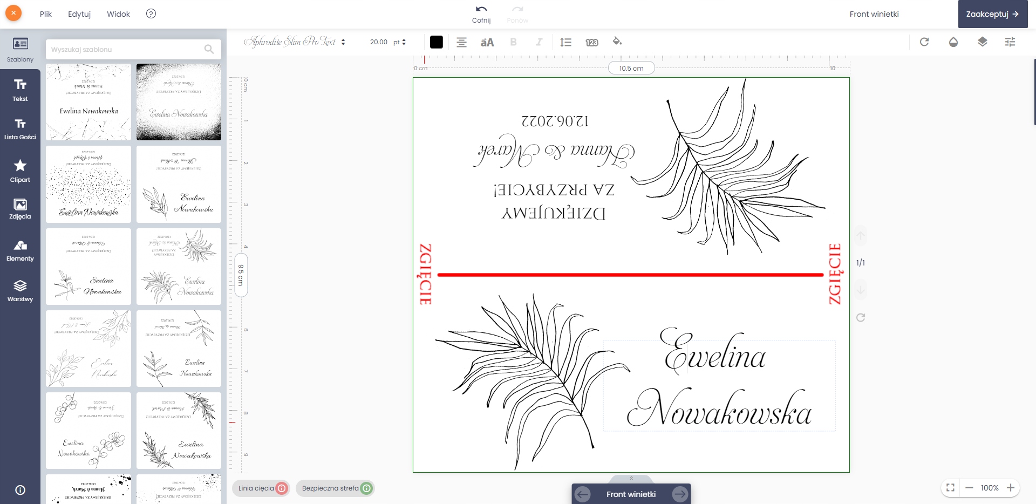The width and height of the screenshot is (1036, 504).
Task: Open the line spacing options
Action: (565, 42)
